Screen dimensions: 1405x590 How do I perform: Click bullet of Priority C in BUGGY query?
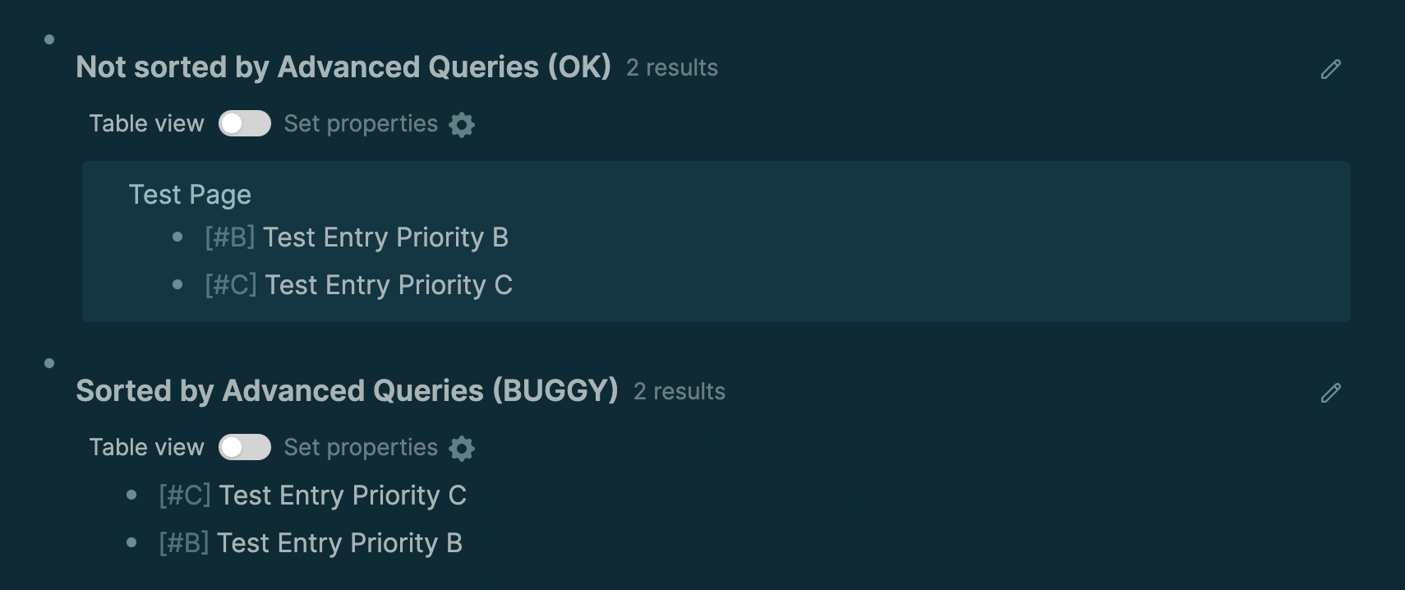134,495
